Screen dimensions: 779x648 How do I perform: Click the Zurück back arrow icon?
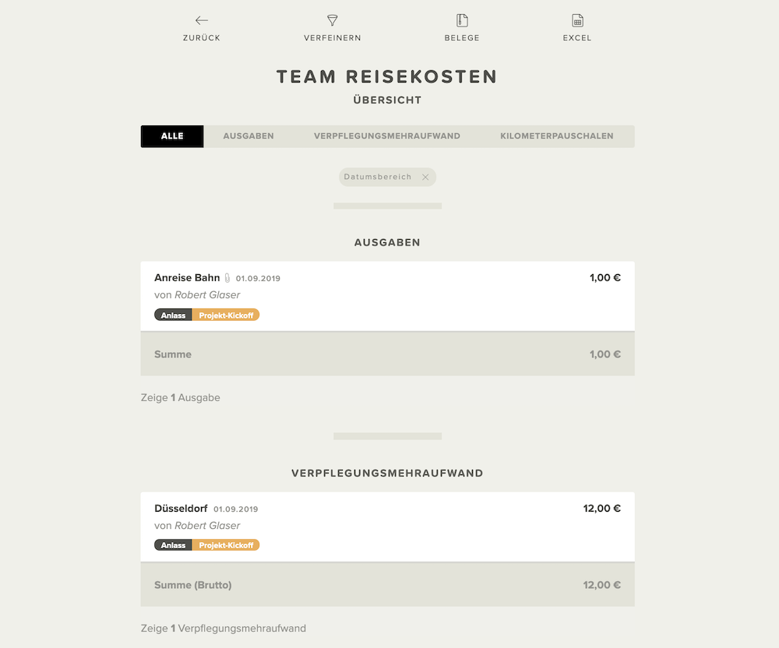click(x=201, y=20)
